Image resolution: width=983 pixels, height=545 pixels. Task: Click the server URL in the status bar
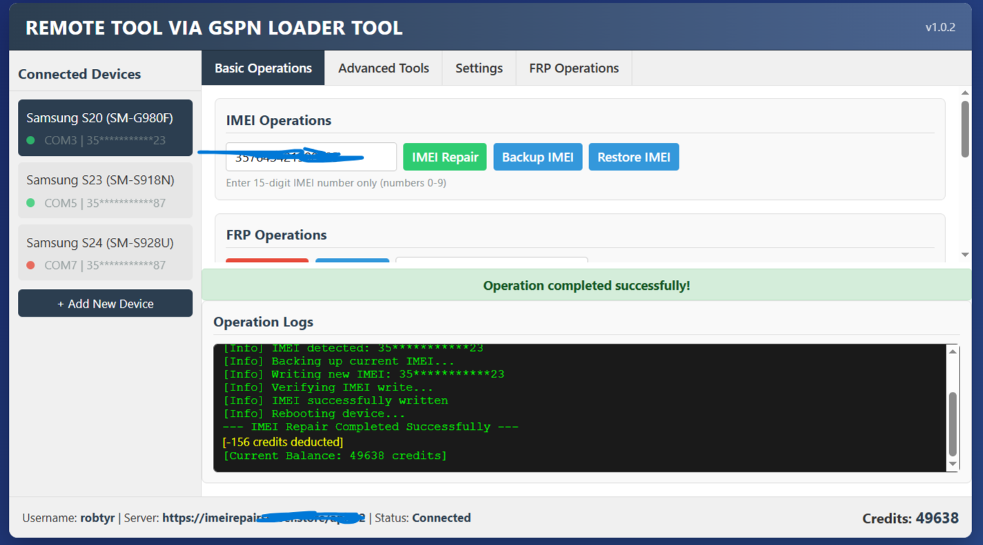tap(264, 518)
